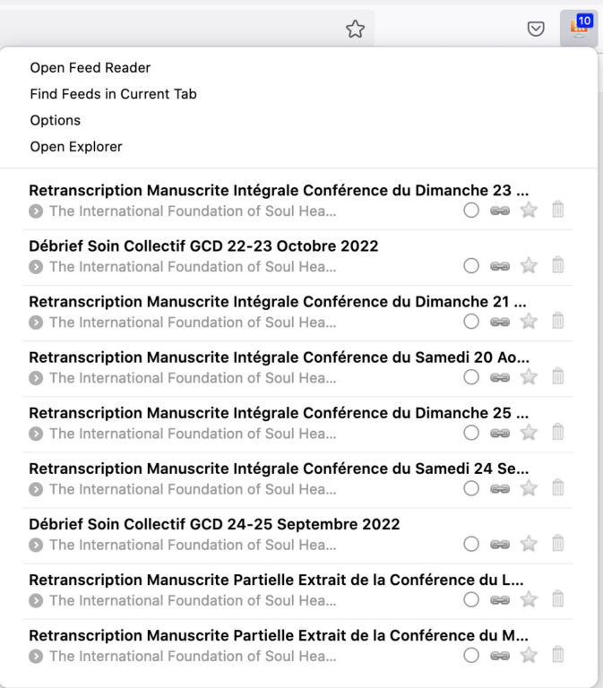Click the bookmark star in the address bar
This screenshot has width=603, height=688.
point(355,30)
